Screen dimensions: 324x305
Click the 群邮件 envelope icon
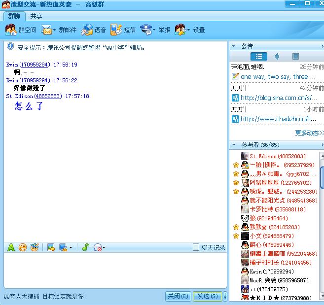click(46, 30)
